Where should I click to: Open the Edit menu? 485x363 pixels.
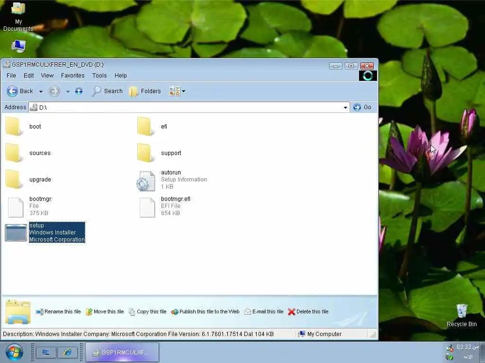29,75
